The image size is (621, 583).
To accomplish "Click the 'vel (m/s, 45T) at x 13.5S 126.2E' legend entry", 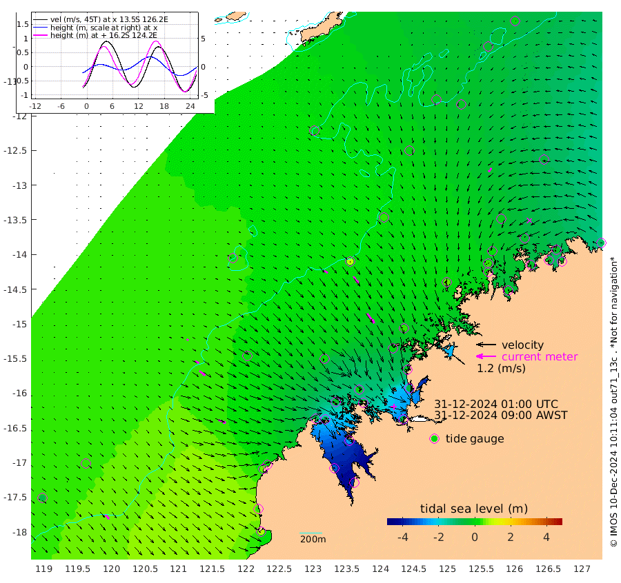I will tap(109, 19).
